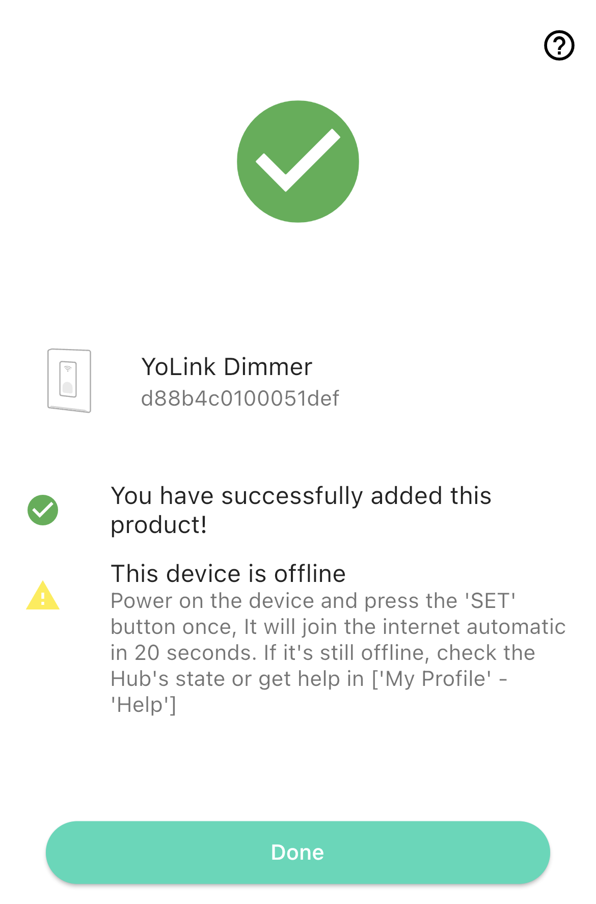The width and height of the screenshot is (596, 904).
Task: Tap the YoLink Dimmer device image
Action: click(69, 381)
